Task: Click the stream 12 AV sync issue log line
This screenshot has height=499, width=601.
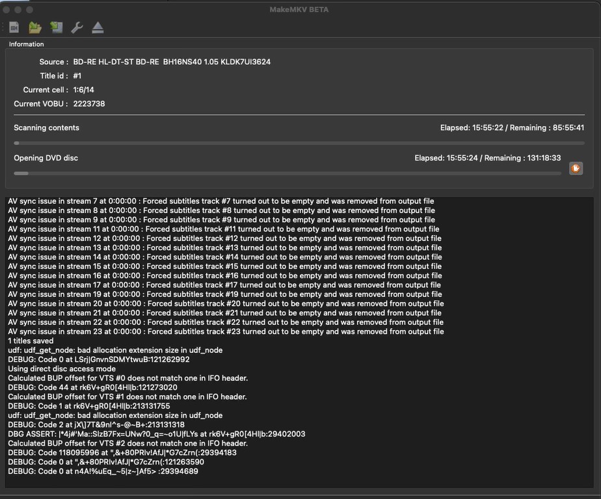Action: pos(224,238)
